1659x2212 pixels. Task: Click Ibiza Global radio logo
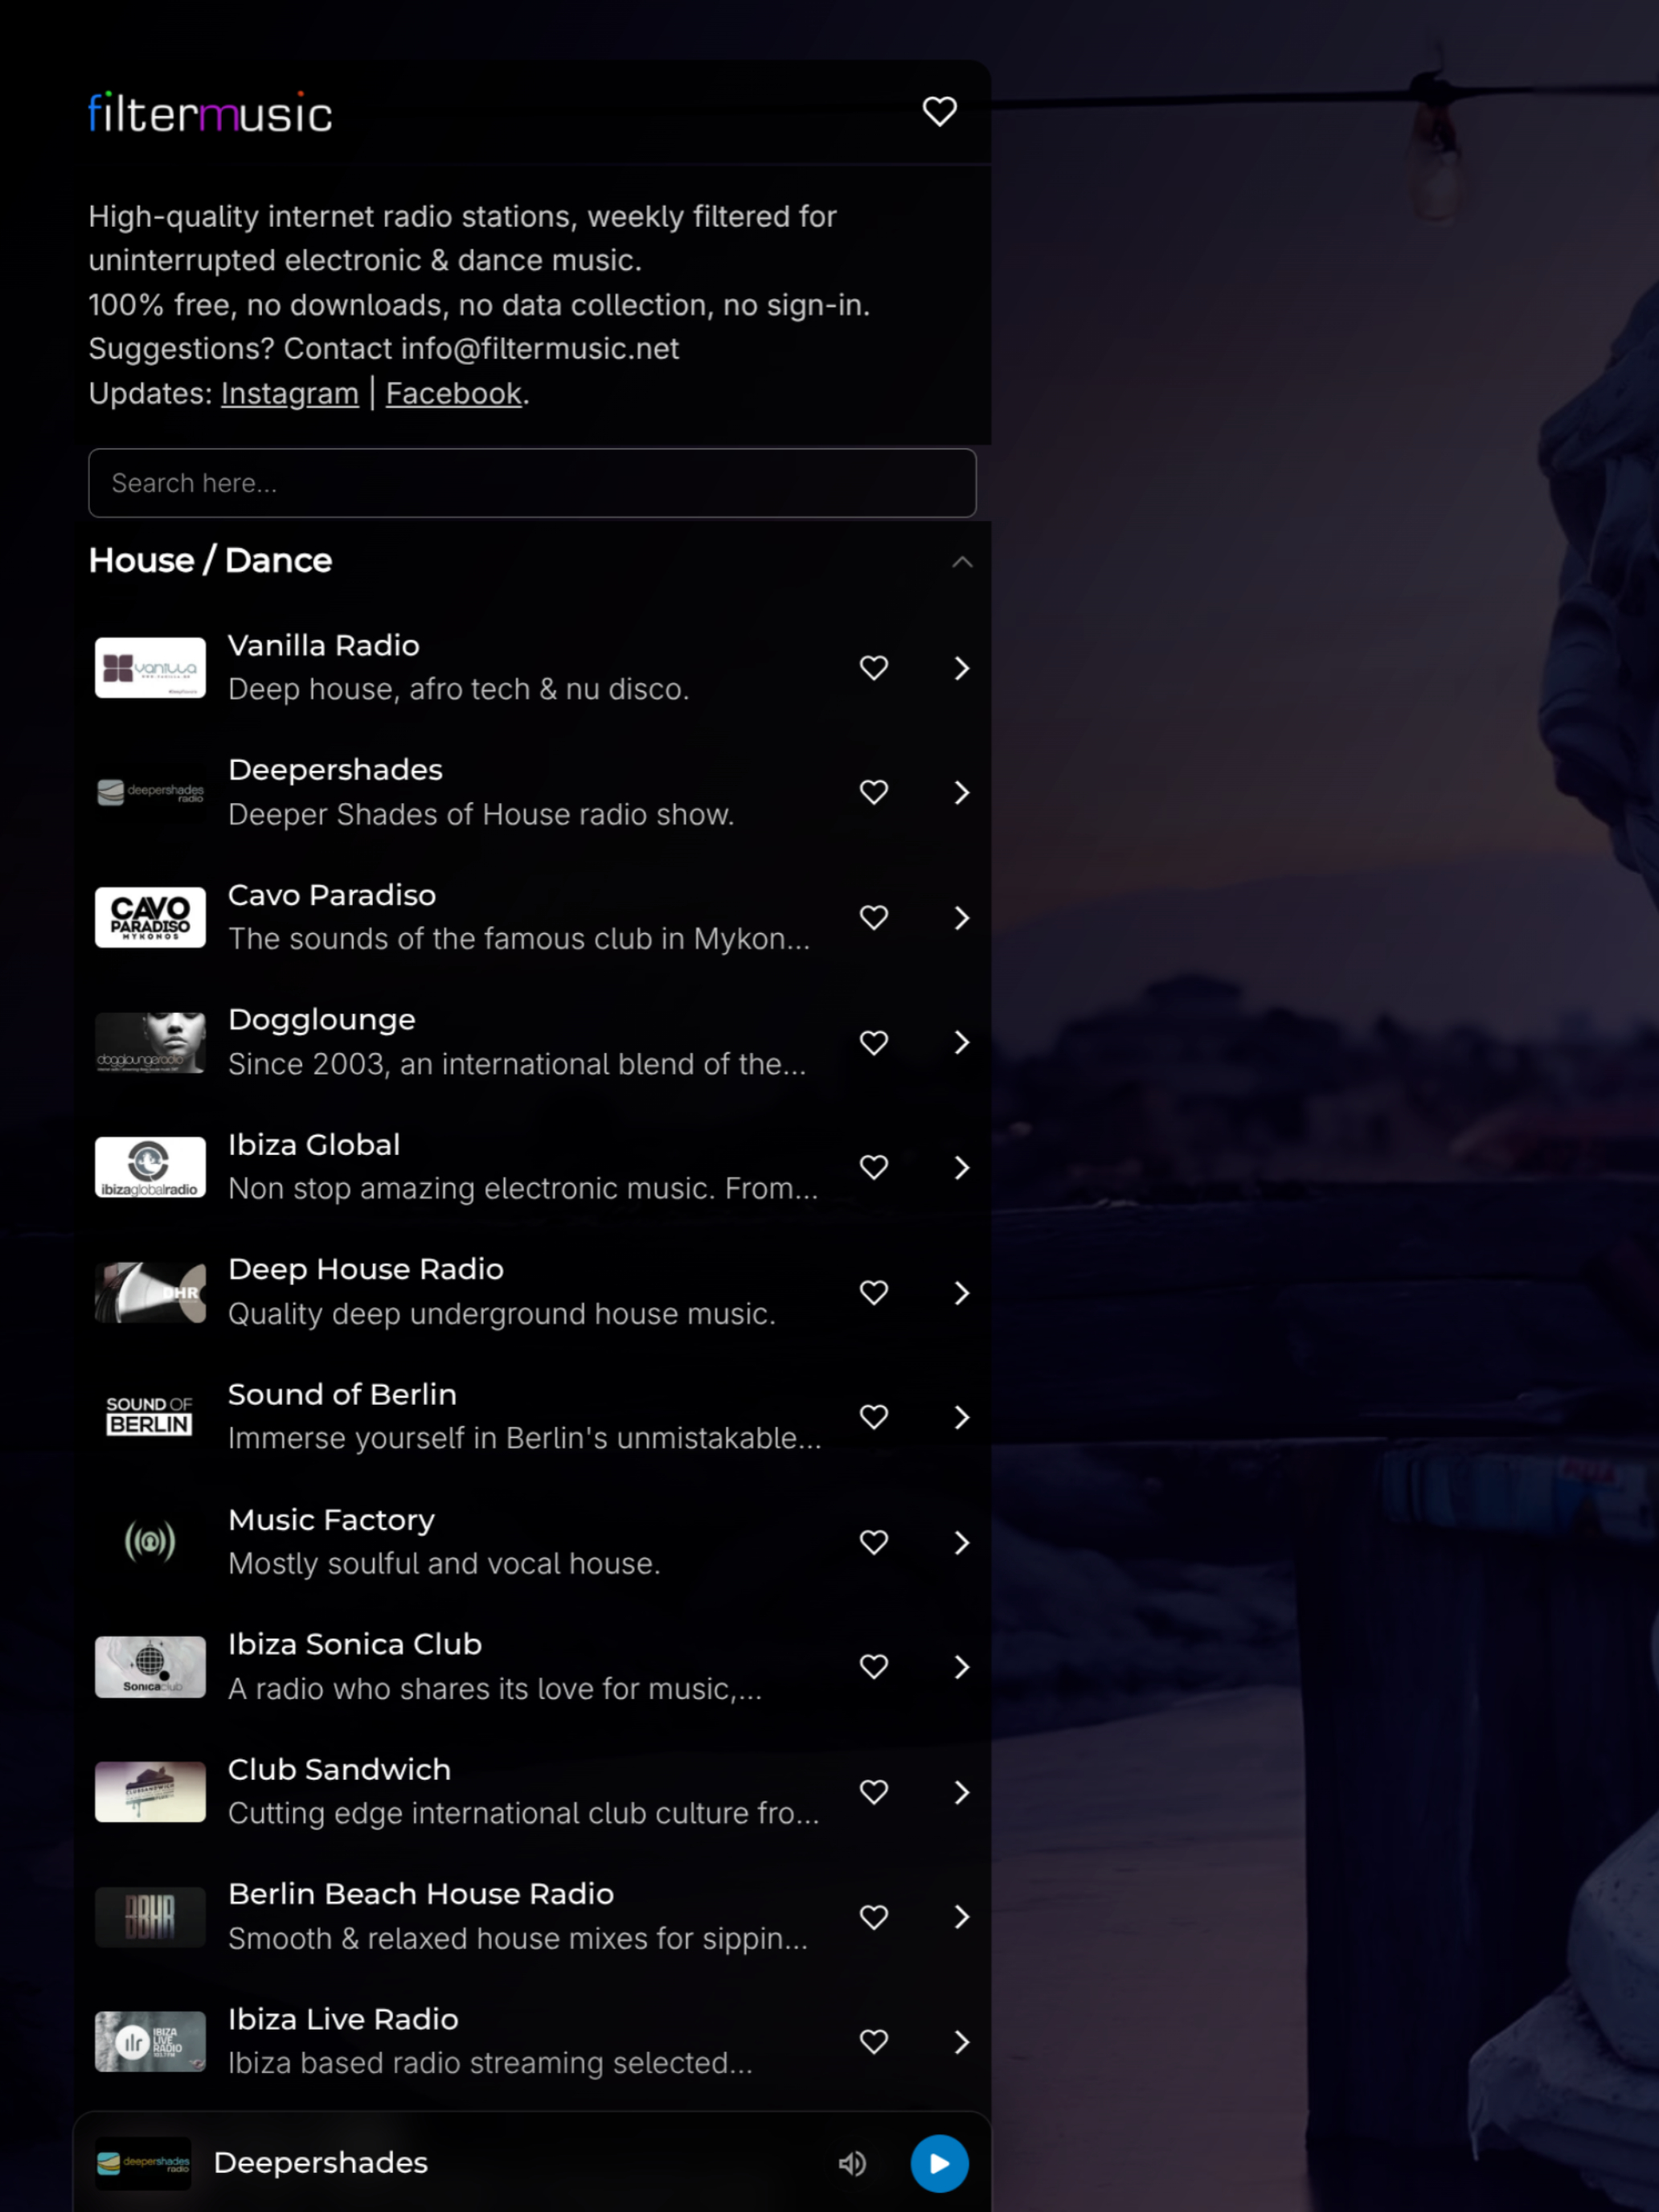(x=150, y=1167)
